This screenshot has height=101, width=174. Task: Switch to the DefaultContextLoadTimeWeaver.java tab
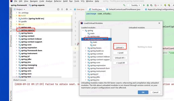pos(125,9)
